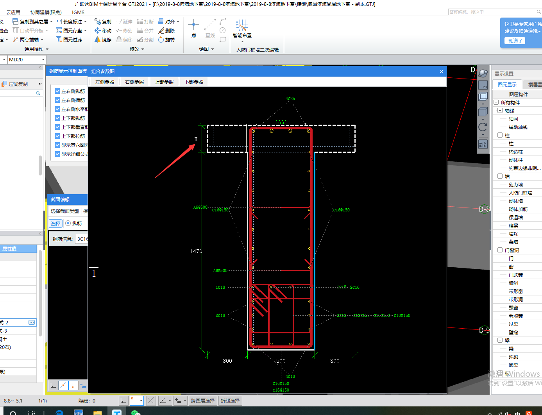Switch to 左侧参照 tab

[x=105, y=82]
